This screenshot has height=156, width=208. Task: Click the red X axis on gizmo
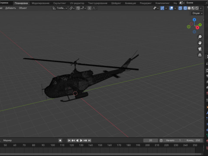tap(197, 27)
